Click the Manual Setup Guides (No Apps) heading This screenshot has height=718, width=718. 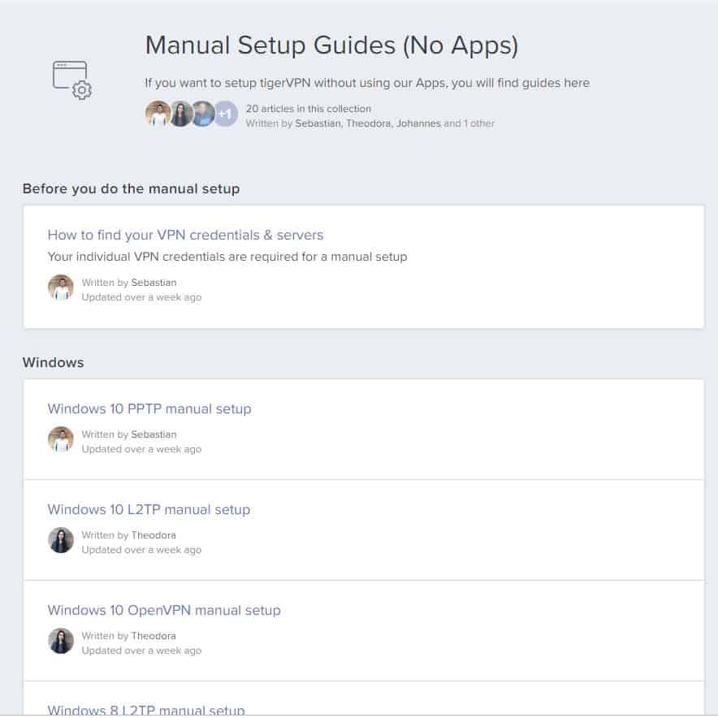[x=331, y=45]
